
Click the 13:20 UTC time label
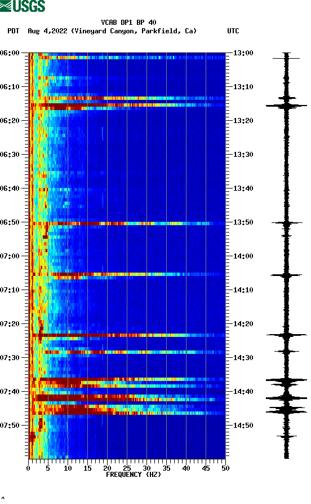click(x=243, y=121)
